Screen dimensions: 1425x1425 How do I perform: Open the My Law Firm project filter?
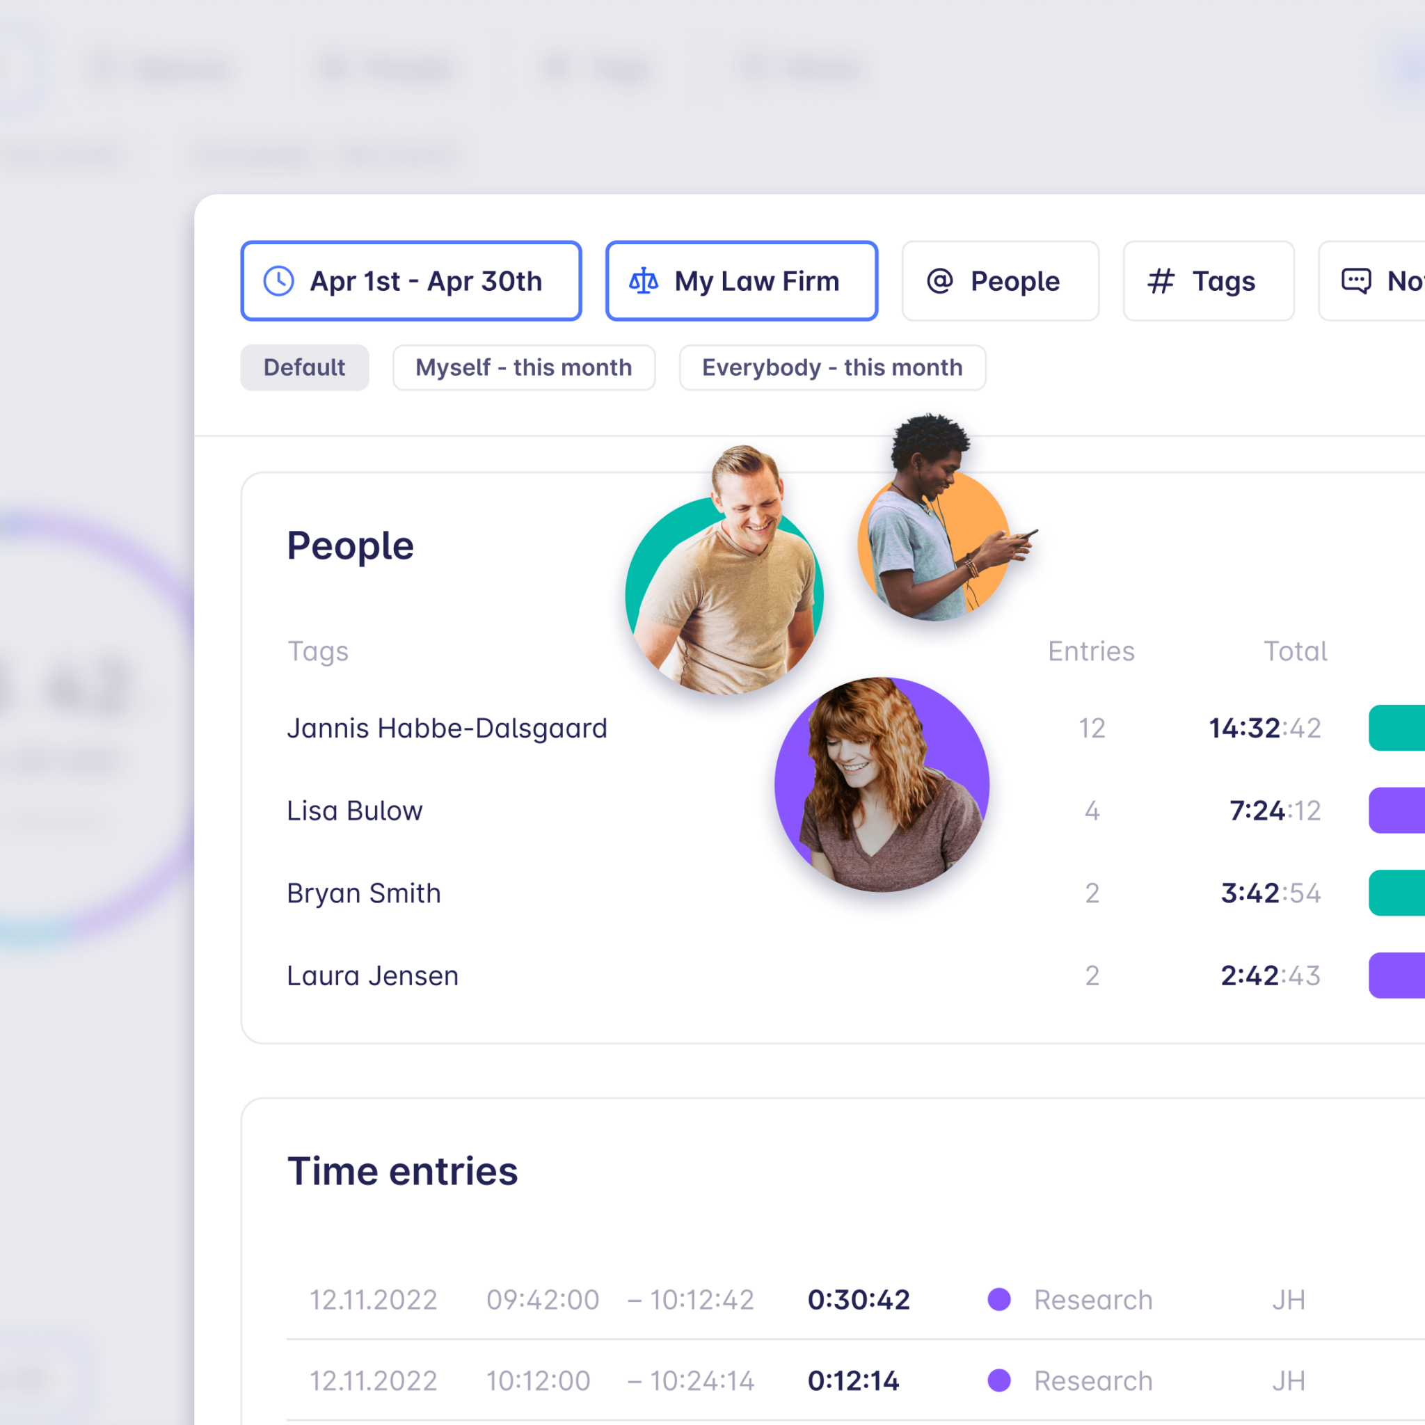pyautogui.click(x=741, y=281)
